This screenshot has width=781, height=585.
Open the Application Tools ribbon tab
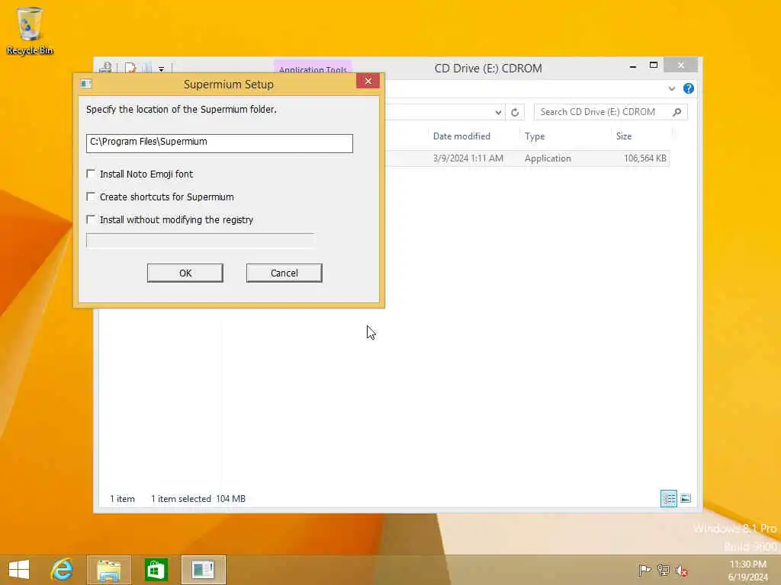(x=312, y=68)
